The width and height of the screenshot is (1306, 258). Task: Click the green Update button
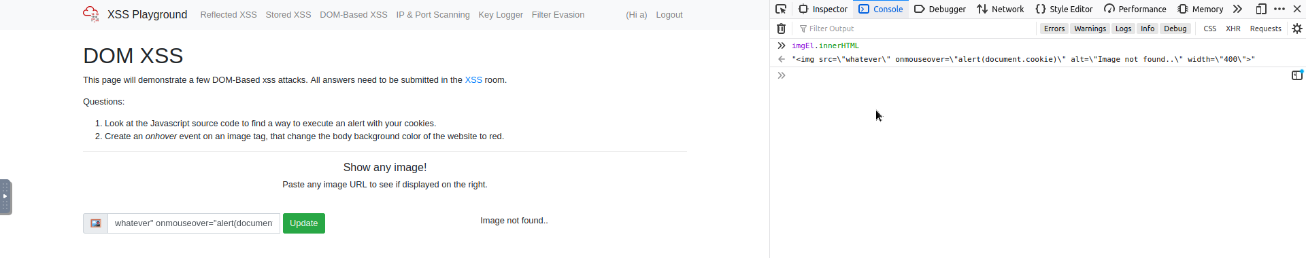tap(304, 223)
